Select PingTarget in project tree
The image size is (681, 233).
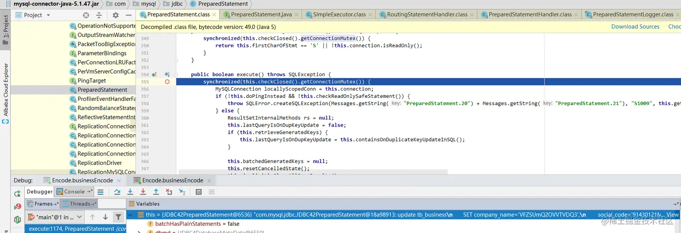pos(73,81)
